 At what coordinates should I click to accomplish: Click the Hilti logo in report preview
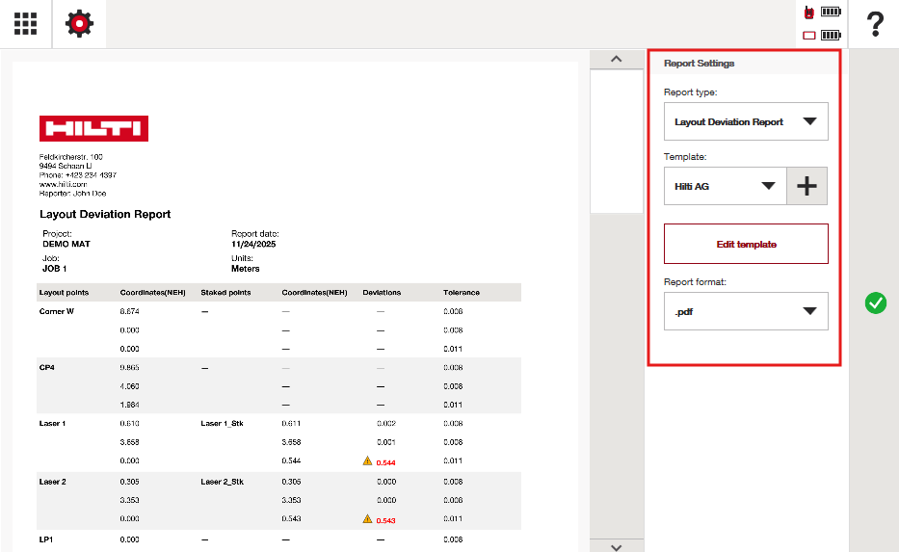[93, 129]
